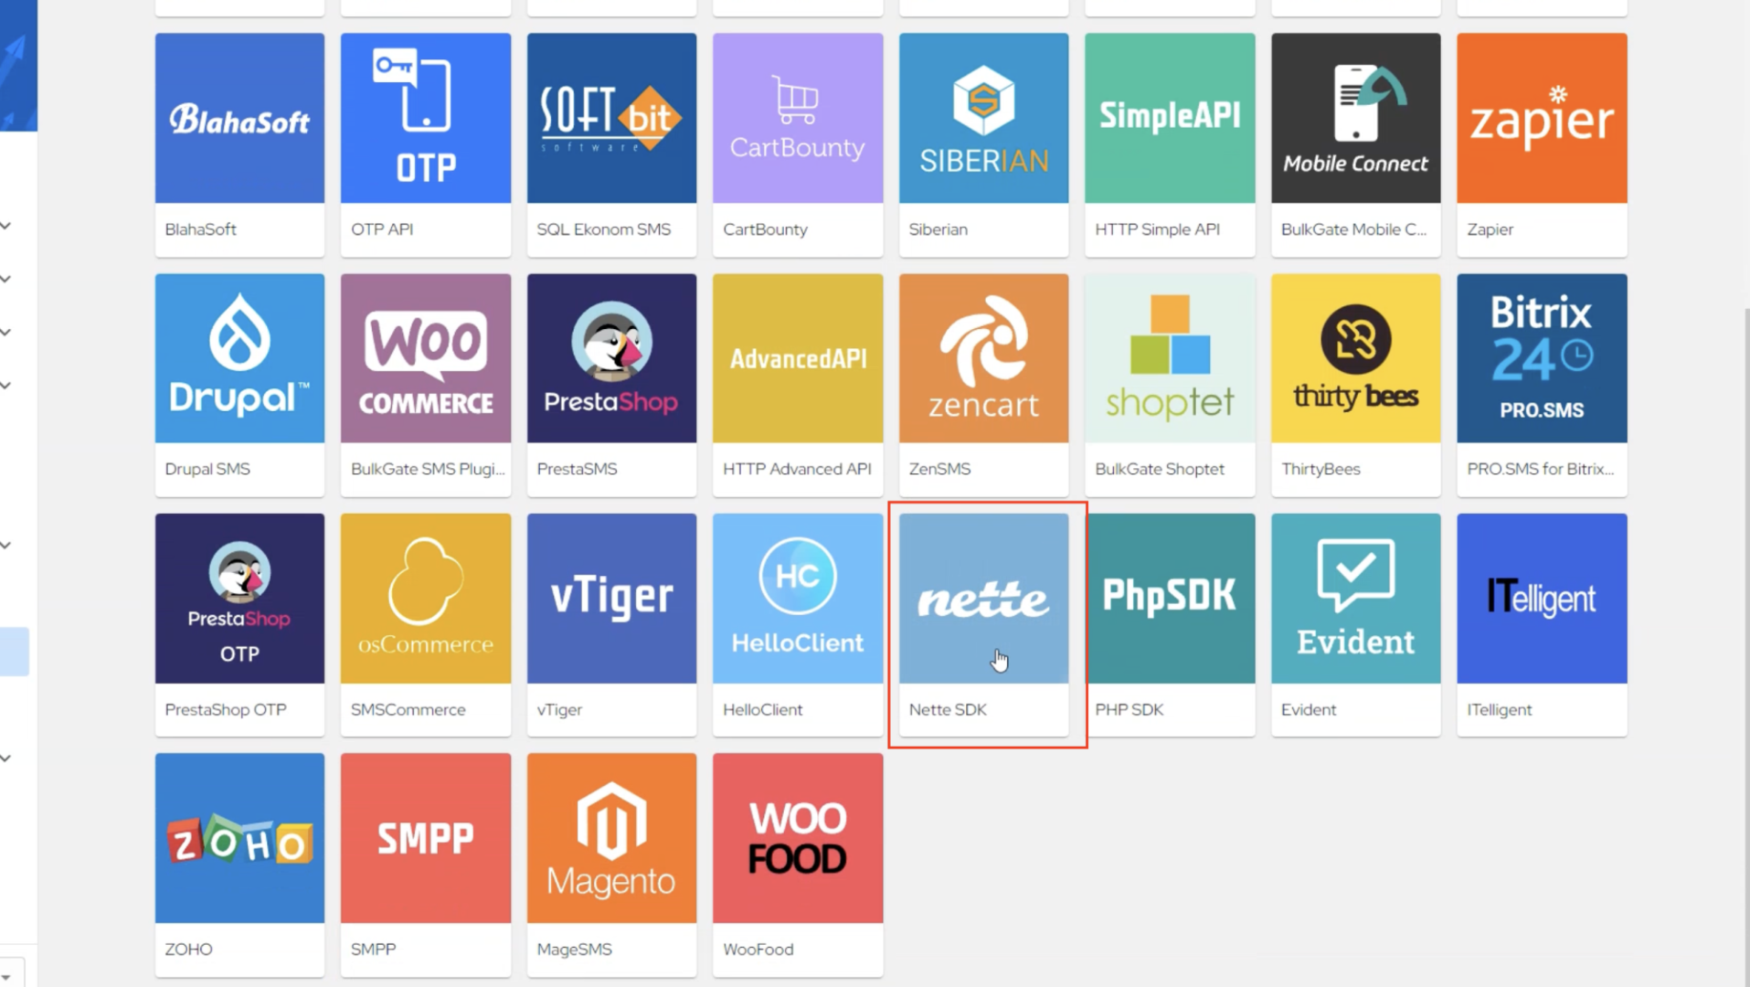Select the WOO FOOD tile
Screen dimensions: 1750x987
[798, 838]
